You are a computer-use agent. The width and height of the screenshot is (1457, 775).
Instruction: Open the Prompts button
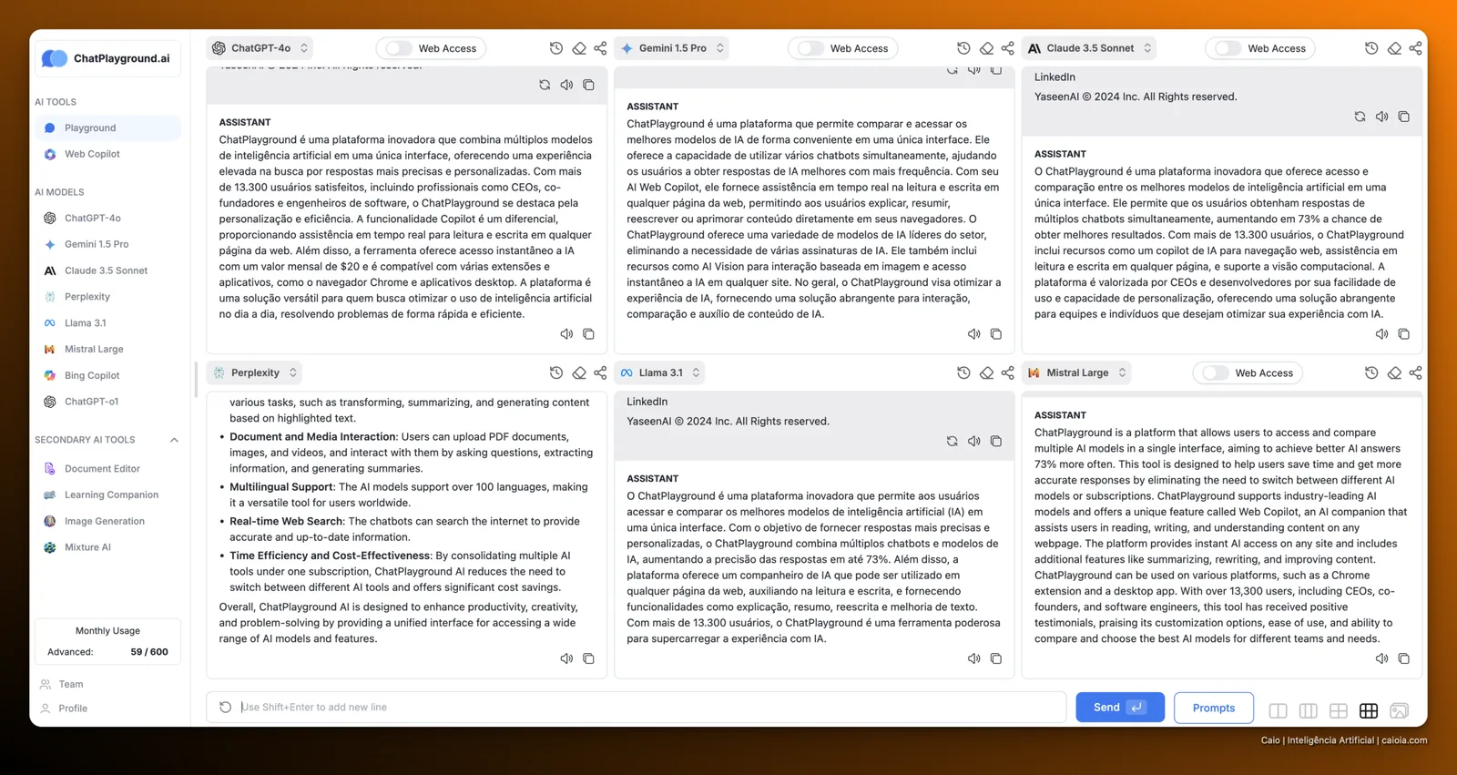pyautogui.click(x=1214, y=708)
